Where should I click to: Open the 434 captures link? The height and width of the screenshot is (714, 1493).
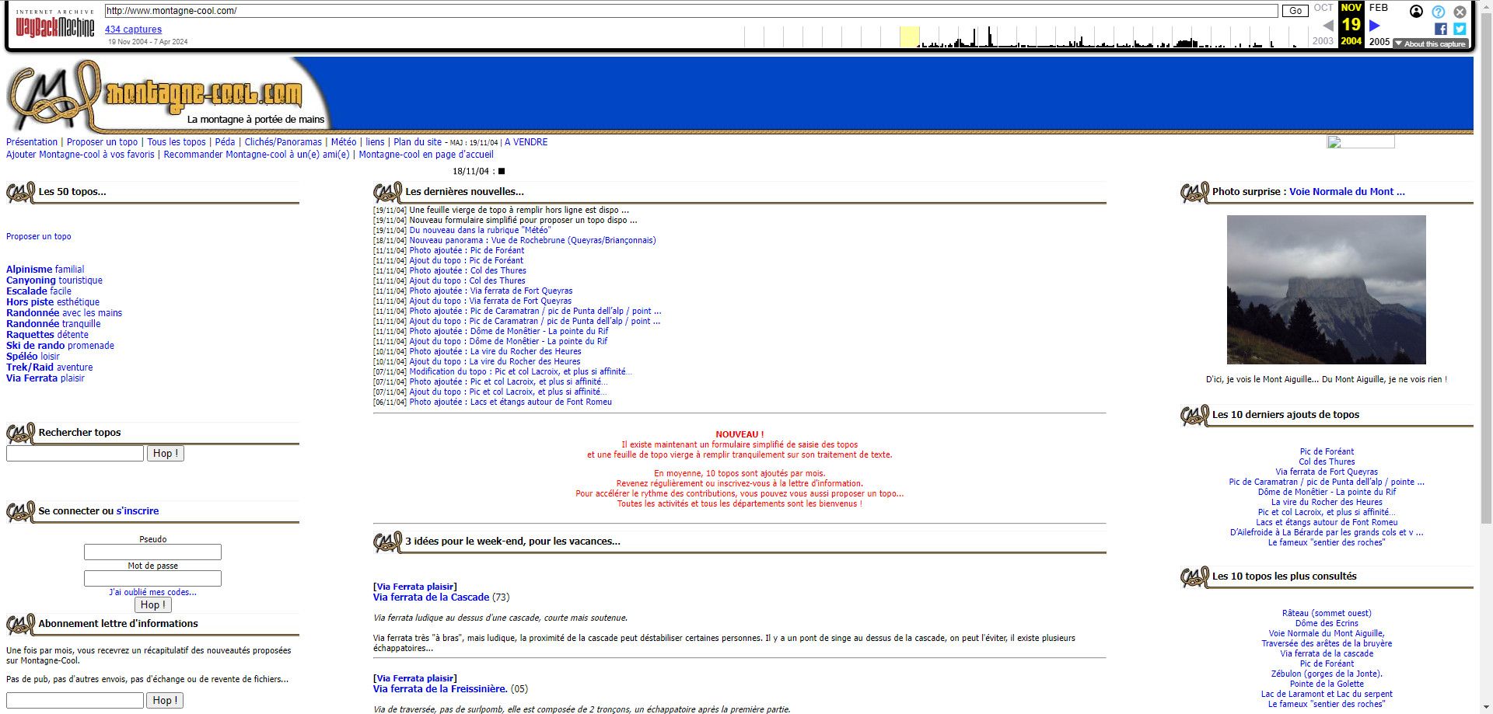click(x=133, y=30)
